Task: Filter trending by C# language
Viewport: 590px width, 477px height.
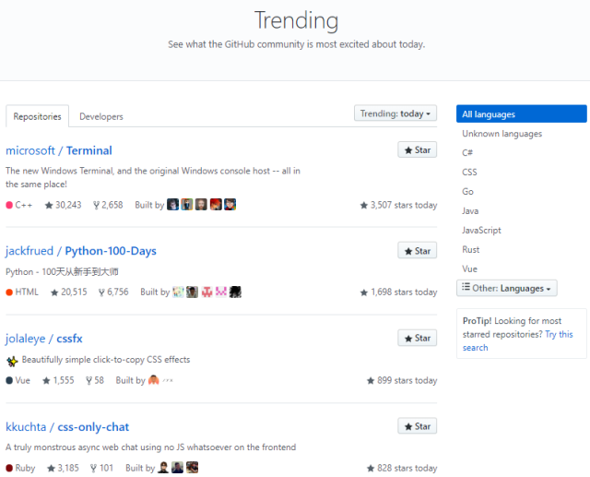Action: click(x=467, y=152)
